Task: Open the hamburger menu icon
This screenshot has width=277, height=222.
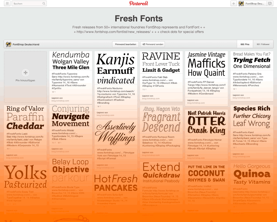Action: pos(7,3)
